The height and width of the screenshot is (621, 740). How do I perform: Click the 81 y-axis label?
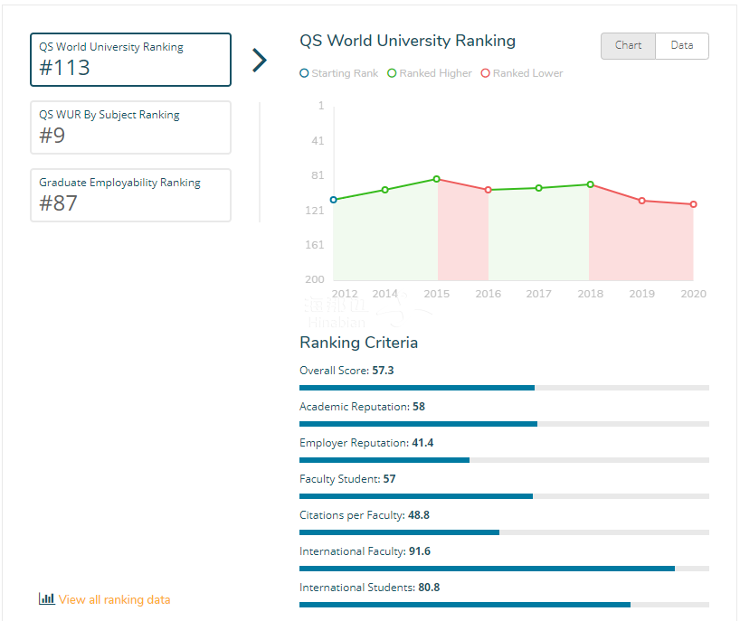click(x=318, y=175)
